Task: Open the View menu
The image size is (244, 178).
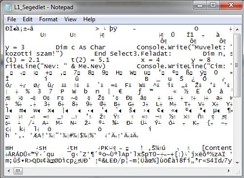Action: [x=70, y=19]
